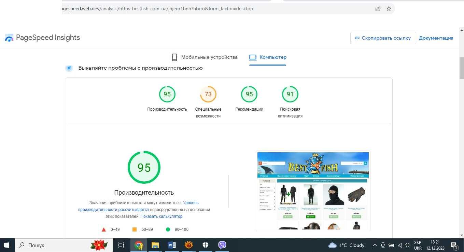Click the weather widget 1°C Cloudy
Viewport: 464px width, 252px height.
point(347,245)
